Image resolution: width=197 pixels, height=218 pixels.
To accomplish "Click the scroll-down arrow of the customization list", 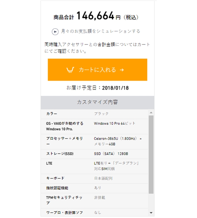I will pyautogui.click(x=151, y=212).
